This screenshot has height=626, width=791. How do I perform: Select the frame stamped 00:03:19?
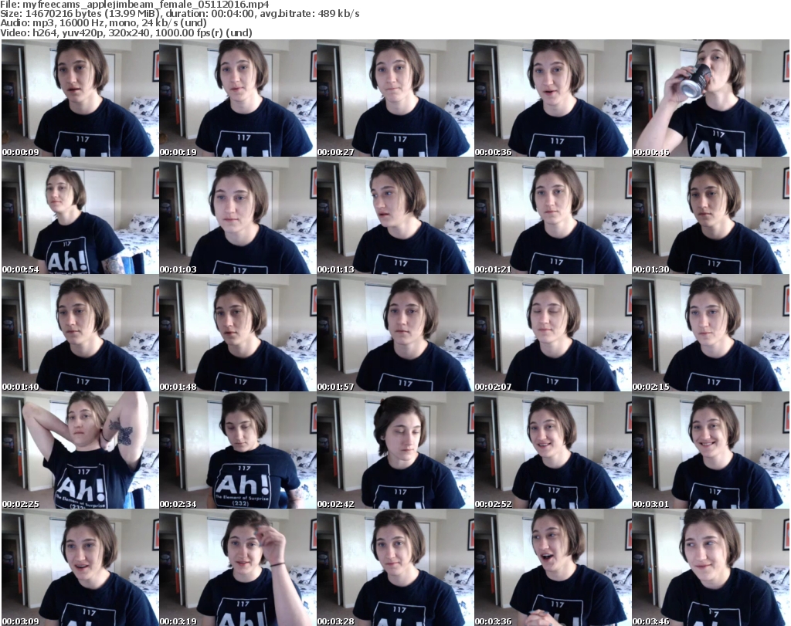pyautogui.click(x=238, y=567)
